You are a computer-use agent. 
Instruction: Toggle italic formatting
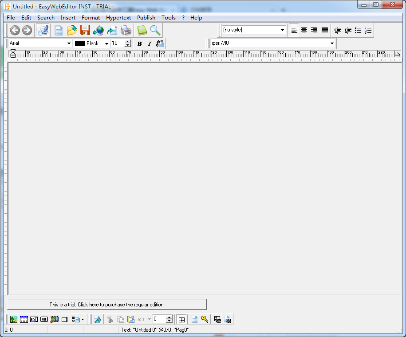(150, 43)
